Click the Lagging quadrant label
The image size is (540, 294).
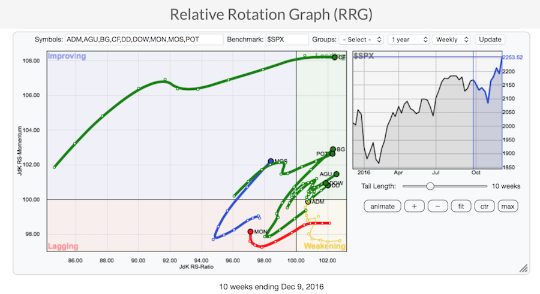click(63, 246)
